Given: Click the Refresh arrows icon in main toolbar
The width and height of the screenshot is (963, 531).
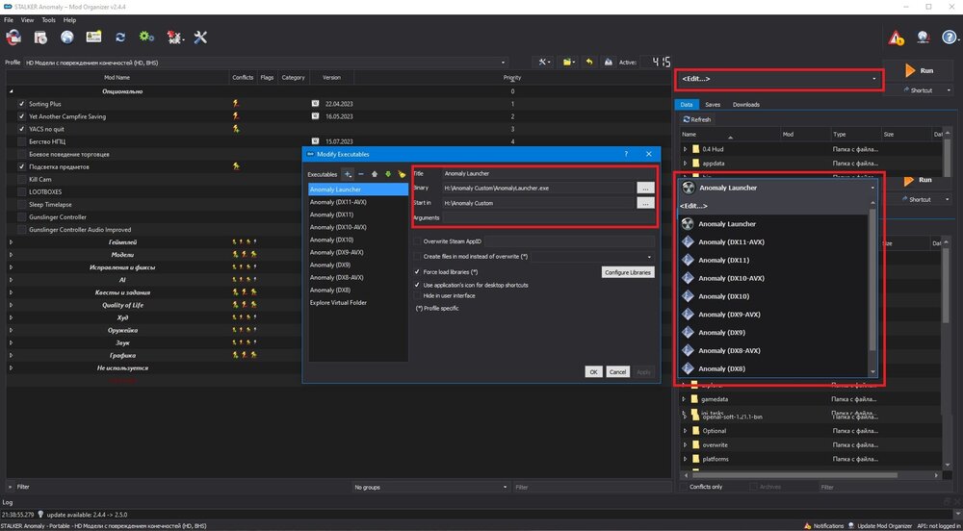Looking at the screenshot, I should [120, 38].
